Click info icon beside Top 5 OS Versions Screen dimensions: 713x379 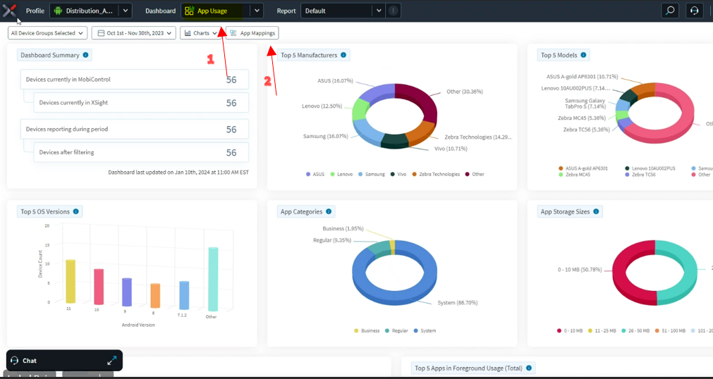[75, 211]
